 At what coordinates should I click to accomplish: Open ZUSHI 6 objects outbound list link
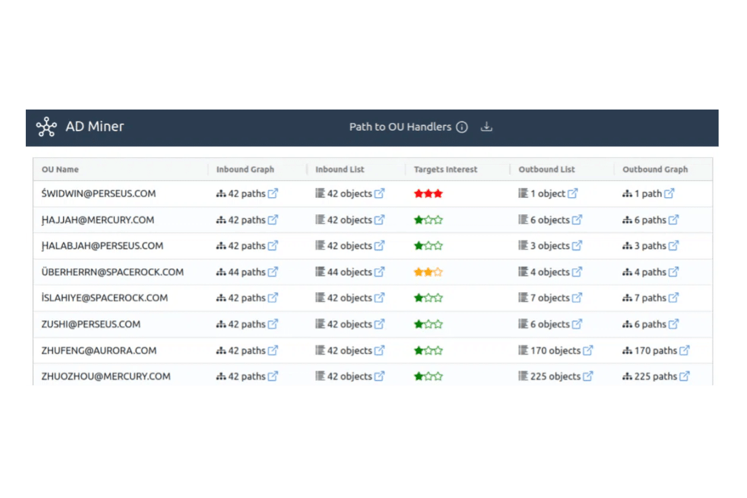tap(550, 324)
